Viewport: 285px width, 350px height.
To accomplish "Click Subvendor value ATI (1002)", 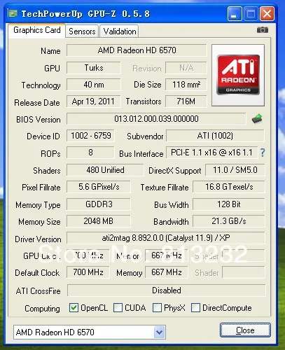I will 215,136.
